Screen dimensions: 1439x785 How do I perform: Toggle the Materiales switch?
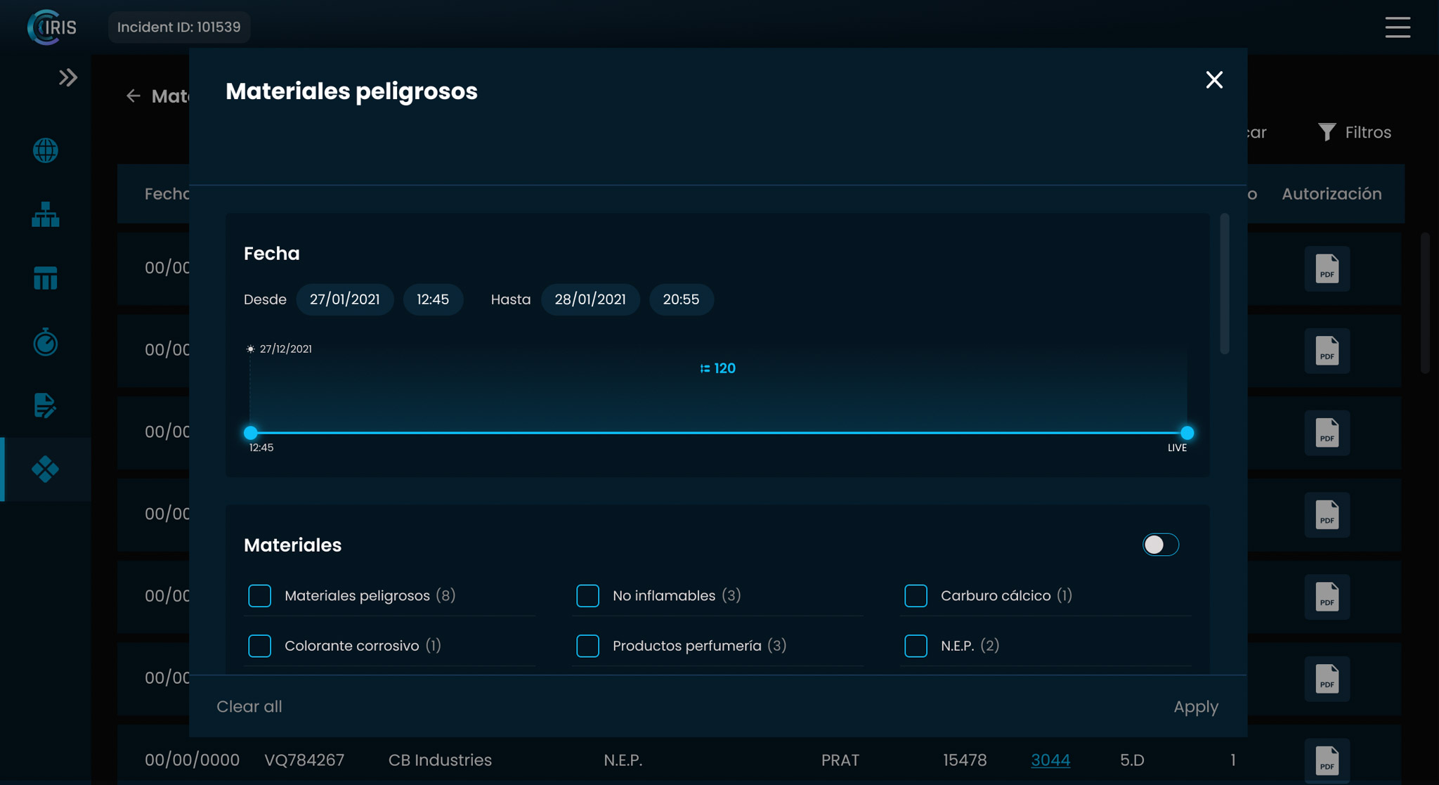(x=1160, y=545)
